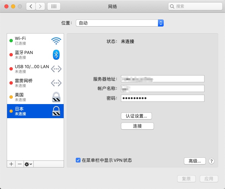Screen dimensions: 225x189
Task: Remove the selected service with minus button
Action: [20, 164]
